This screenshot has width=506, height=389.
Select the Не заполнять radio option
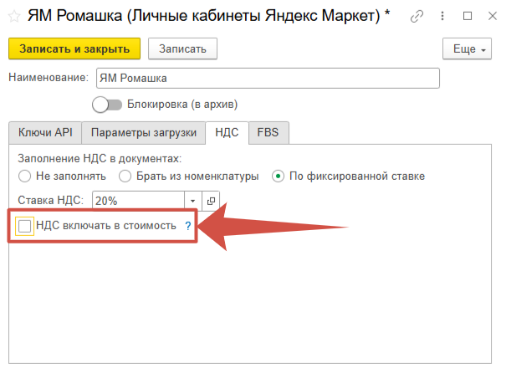[24, 176]
